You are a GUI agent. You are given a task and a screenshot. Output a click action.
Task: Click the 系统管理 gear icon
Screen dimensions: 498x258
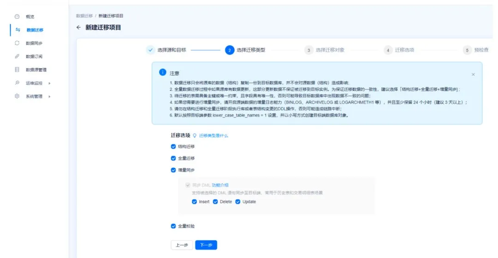pyautogui.click(x=17, y=96)
